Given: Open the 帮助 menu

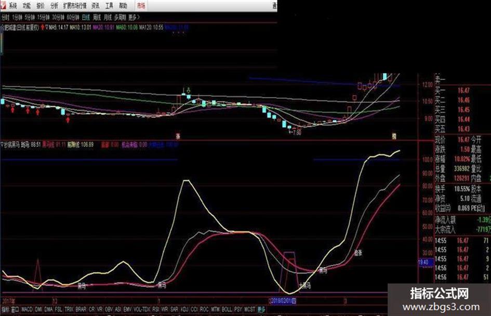Looking at the screenshot, I should tap(123, 6).
